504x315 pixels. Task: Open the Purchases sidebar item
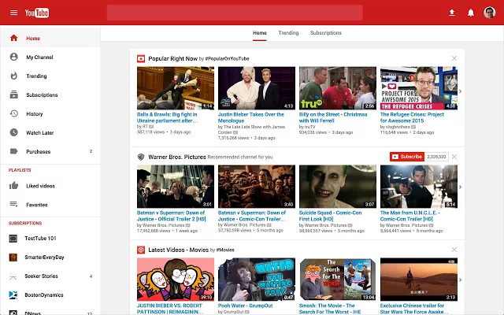click(50, 151)
